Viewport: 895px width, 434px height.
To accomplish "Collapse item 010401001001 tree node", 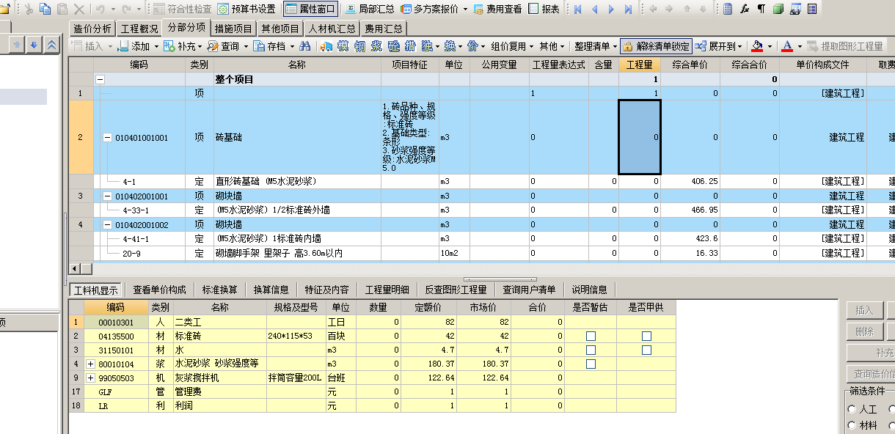I will click(x=108, y=137).
